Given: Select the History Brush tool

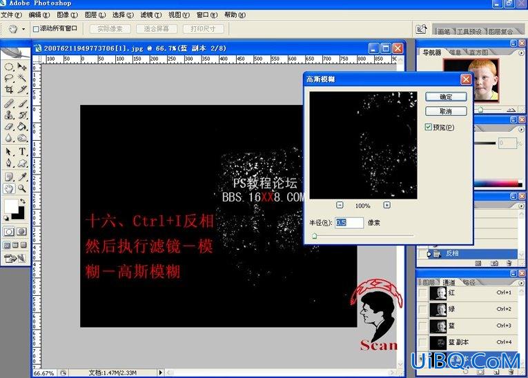Looking at the screenshot, I should pos(22,115).
